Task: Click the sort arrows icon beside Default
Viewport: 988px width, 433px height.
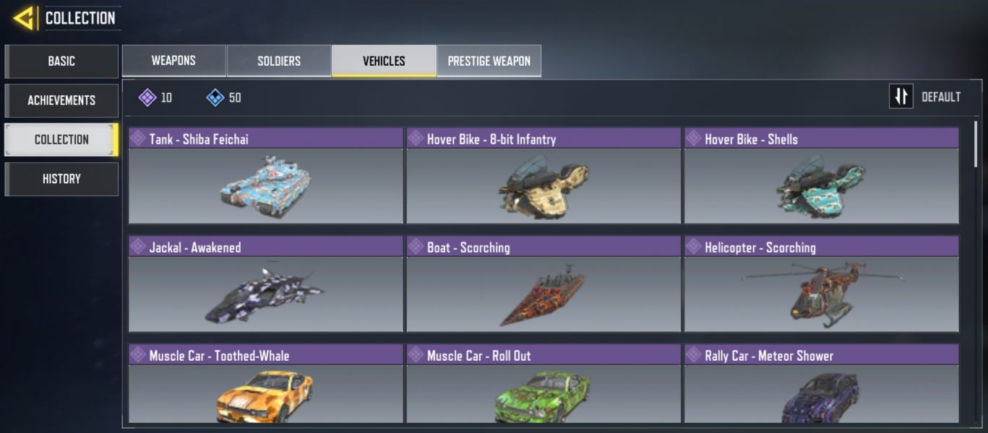Action: [x=901, y=97]
